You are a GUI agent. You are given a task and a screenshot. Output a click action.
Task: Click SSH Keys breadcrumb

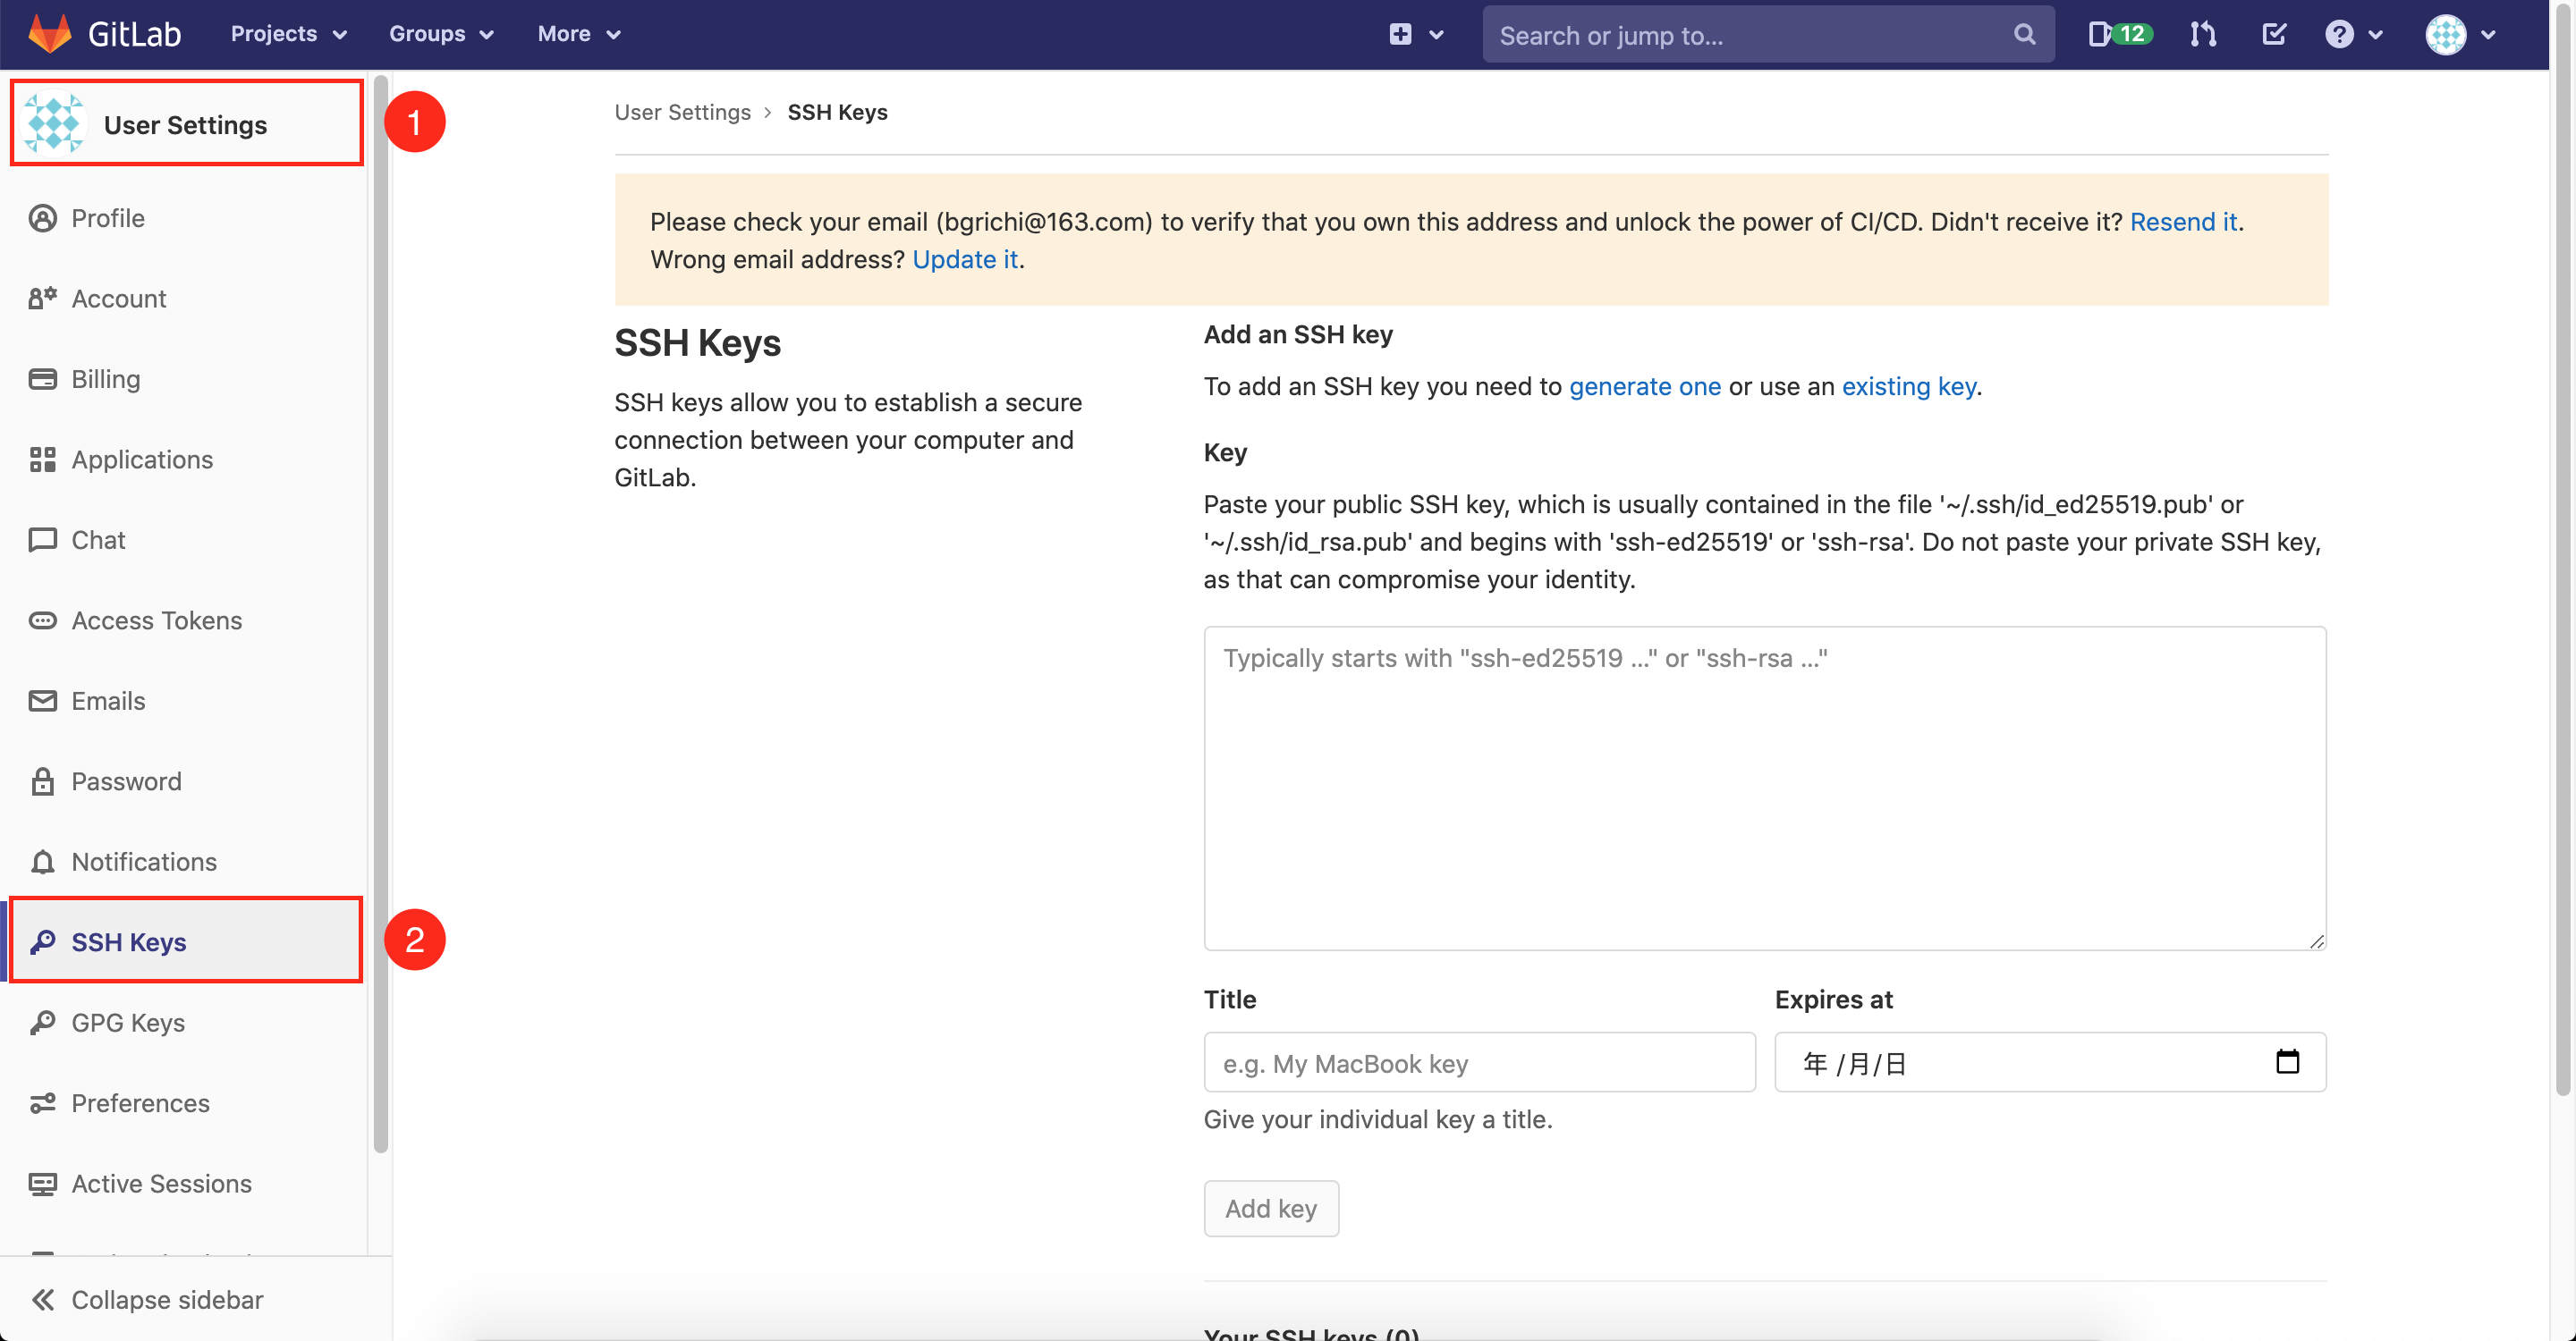pos(837,112)
